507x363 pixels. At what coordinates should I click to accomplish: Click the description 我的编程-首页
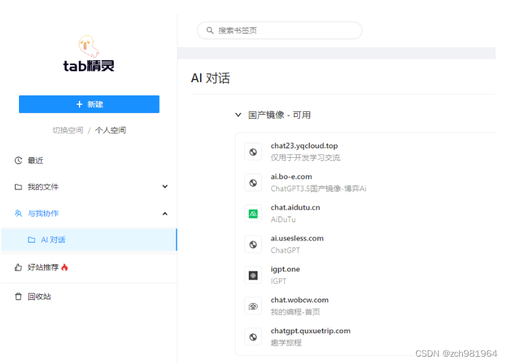(x=295, y=312)
